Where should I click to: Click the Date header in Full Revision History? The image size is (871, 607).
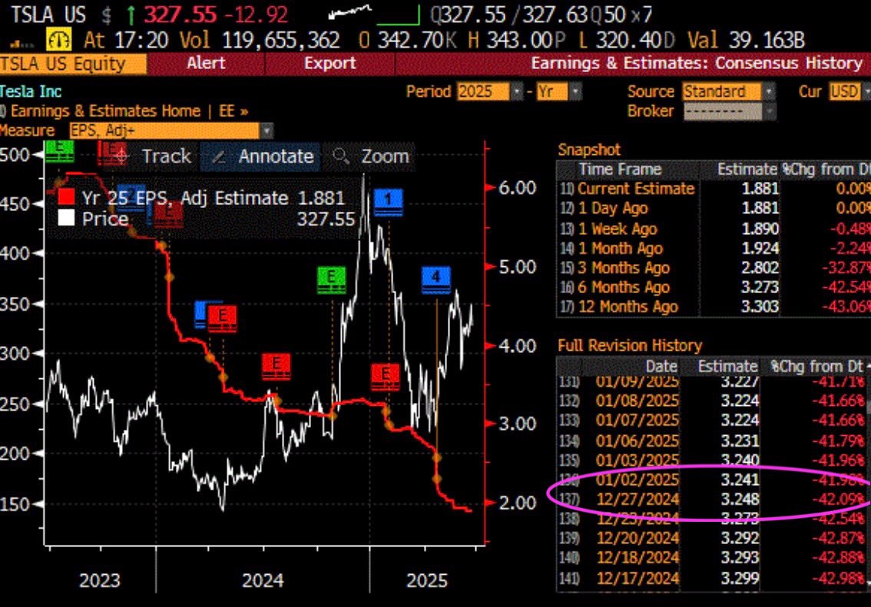point(661,366)
